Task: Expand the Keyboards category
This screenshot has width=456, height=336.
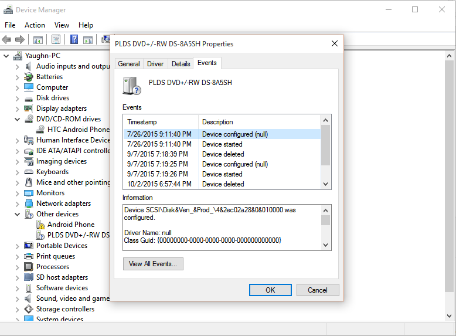Action: (x=17, y=172)
